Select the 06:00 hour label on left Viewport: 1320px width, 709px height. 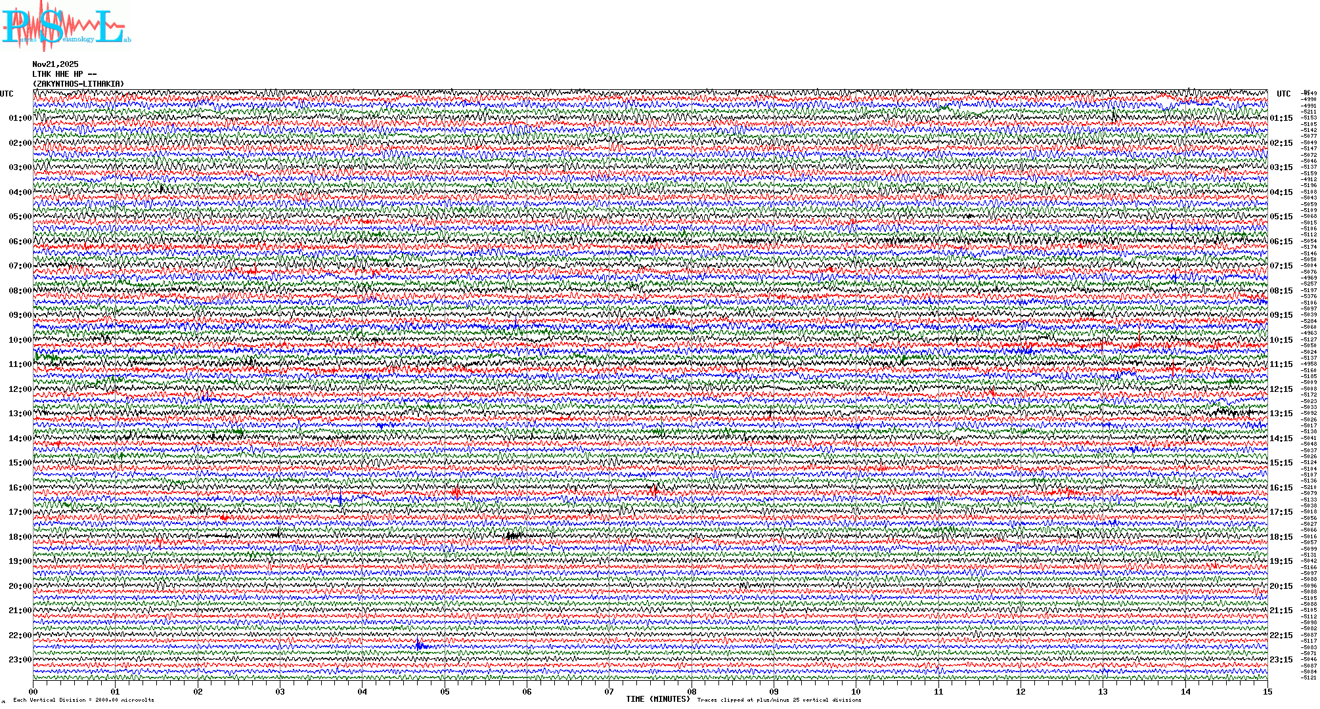(x=20, y=242)
